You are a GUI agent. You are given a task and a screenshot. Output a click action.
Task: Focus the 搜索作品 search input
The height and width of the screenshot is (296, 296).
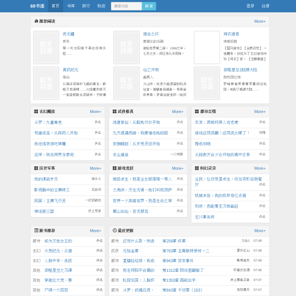tap(126, 6)
